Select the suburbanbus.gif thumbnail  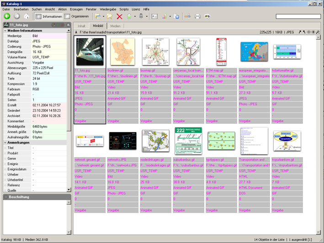pyautogui.click(x=188, y=141)
